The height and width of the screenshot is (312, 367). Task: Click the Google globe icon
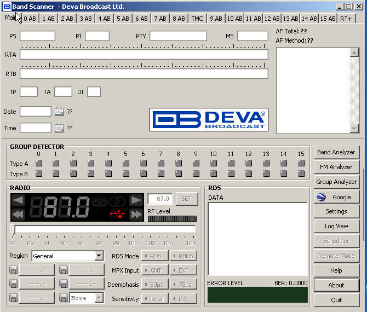coord(322,197)
